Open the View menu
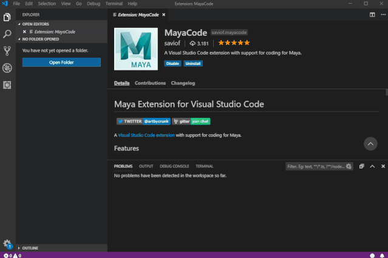This screenshot has width=388, height=258. pyautogui.click(x=66, y=4)
